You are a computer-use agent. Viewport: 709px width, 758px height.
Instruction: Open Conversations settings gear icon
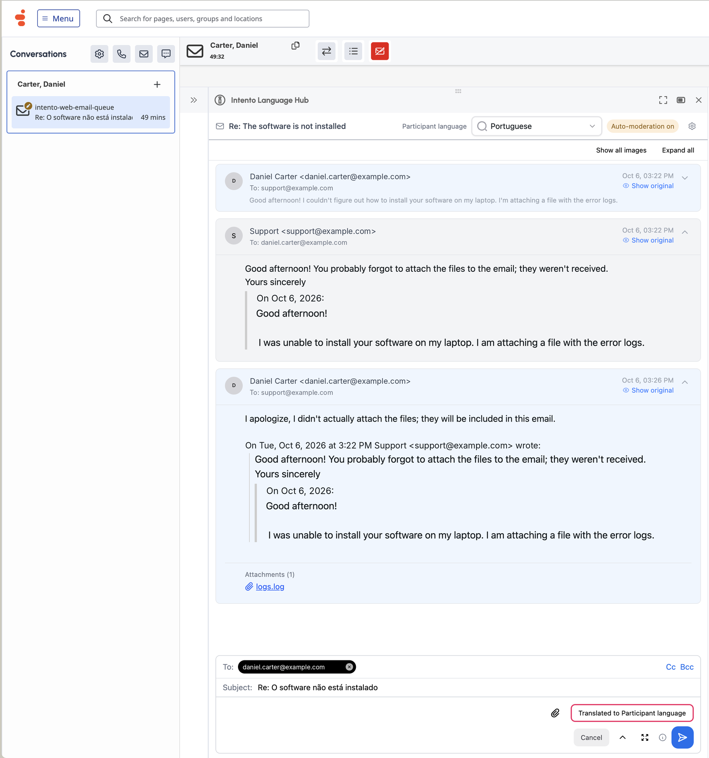click(99, 54)
